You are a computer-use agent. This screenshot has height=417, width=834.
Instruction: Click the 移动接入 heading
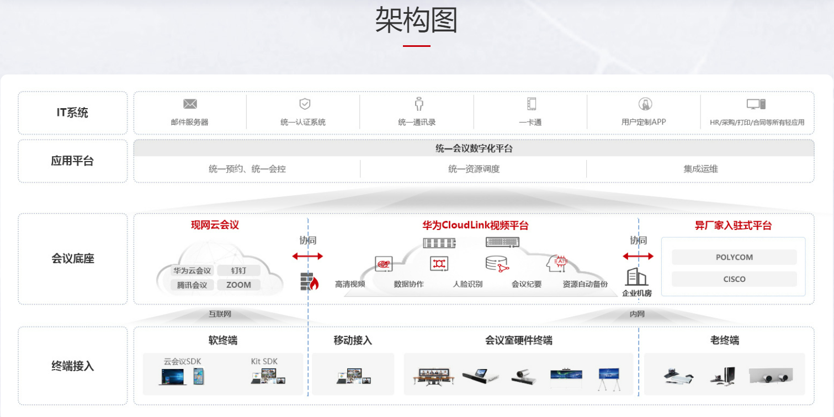[353, 340]
